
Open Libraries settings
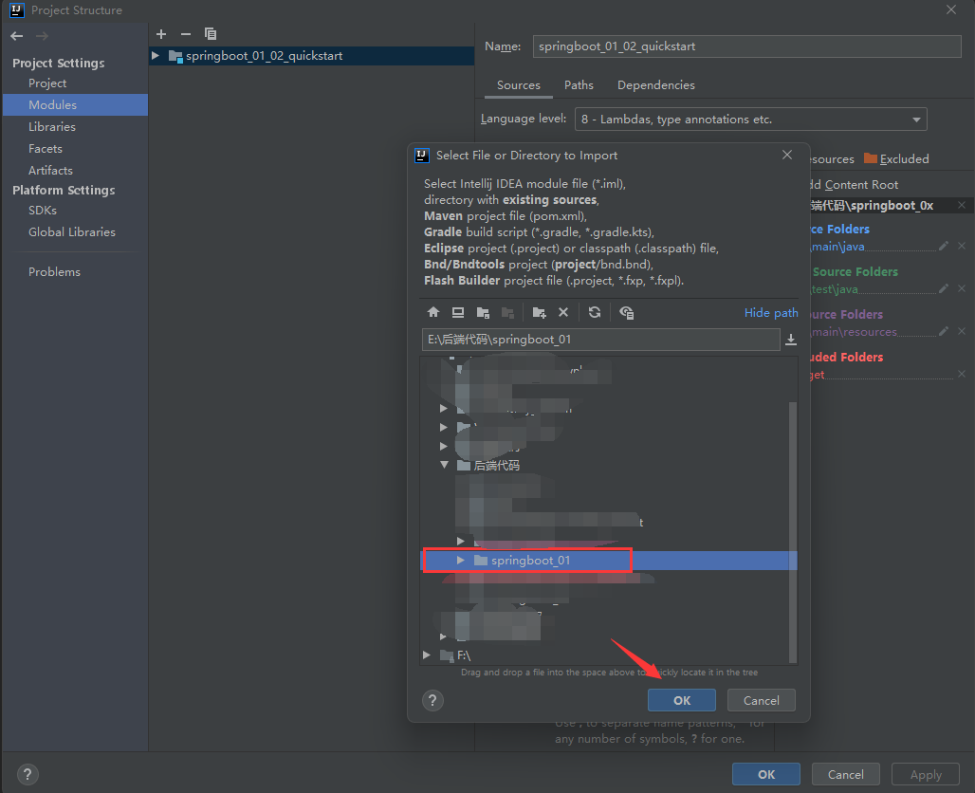pyautogui.click(x=52, y=127)
